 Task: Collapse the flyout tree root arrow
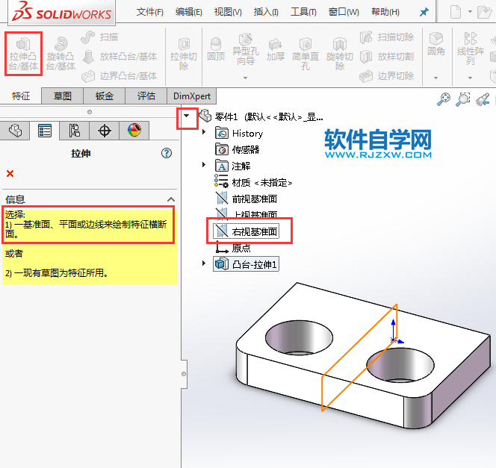[x=187, y=116]
